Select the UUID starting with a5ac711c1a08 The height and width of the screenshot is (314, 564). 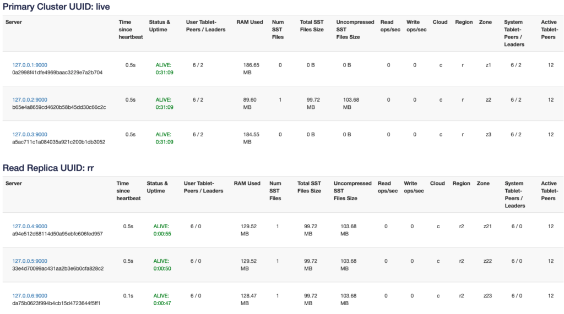(58, 142)
